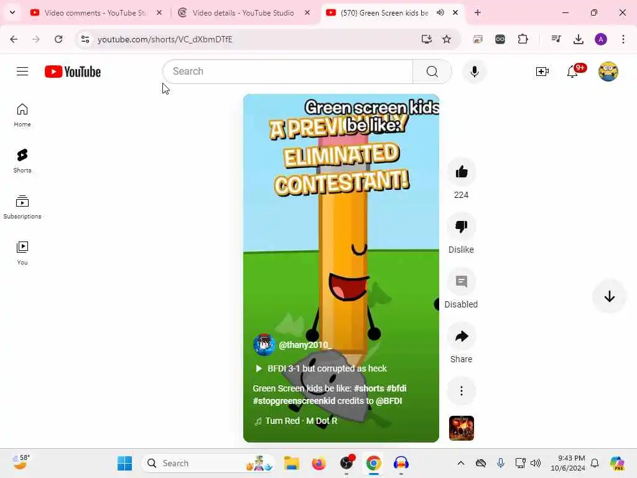The width and height of the screenshot is (637, 478).
Task: Click the #stopgreenscreenkid hashtag
Action: click(x=294, y=401)
